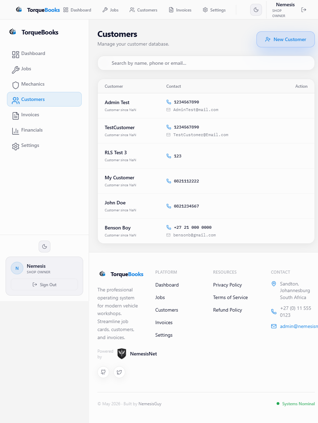The image size is (318, 423).
Task: Click the footer location pin icon
Action: tap(273, 284)
